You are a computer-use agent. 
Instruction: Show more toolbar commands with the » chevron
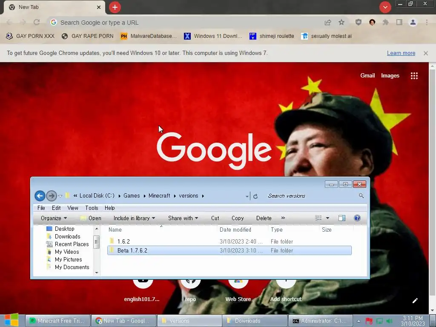pos(283,218)
